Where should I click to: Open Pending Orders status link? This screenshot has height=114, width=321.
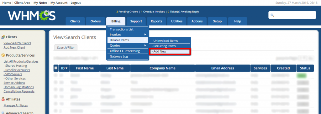(127, 12)
